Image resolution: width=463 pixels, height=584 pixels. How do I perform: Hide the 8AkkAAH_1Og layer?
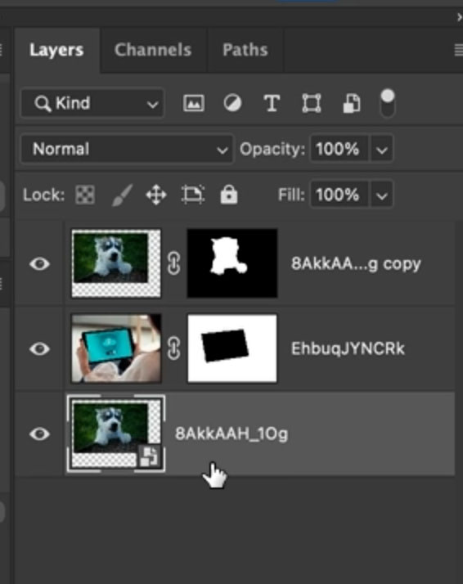click(x=39, y=434)
